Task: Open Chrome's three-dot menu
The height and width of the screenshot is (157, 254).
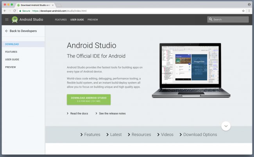Action: point(249,11)
